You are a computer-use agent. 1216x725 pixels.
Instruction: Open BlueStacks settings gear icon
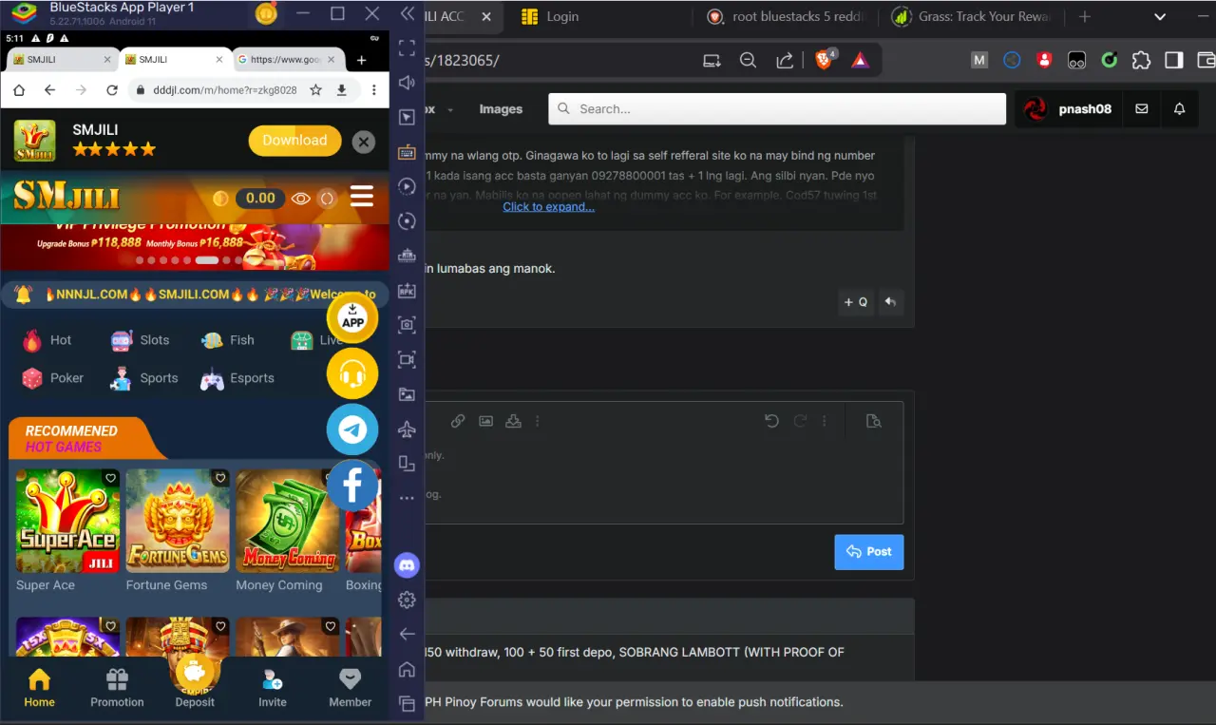point(407,600)
